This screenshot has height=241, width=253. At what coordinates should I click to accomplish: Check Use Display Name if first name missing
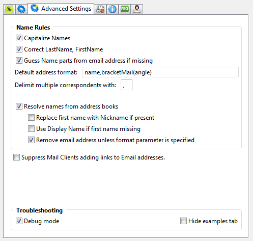pos(31,129)
